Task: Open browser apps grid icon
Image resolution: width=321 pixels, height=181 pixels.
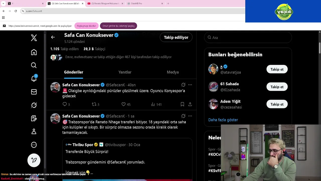Action: click(x=3, y=18)
